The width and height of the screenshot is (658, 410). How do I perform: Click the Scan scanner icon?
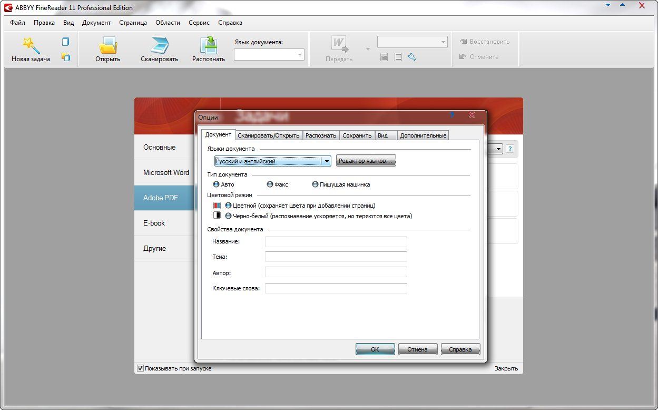159,45
